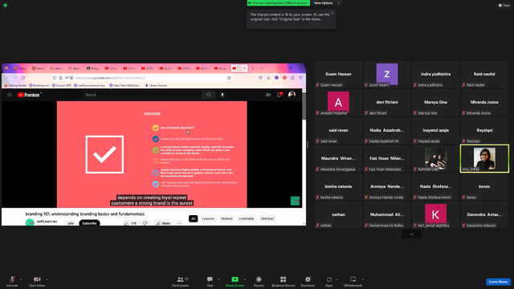This screenshot has width=514, height=289.
Task: Click the YouTube account avatar
Action: 292,95
